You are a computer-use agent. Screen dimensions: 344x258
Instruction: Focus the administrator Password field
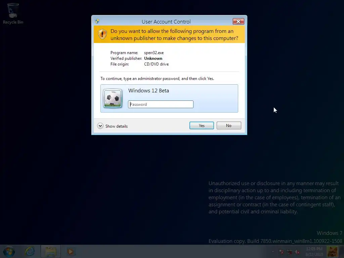tap(161, 104)
